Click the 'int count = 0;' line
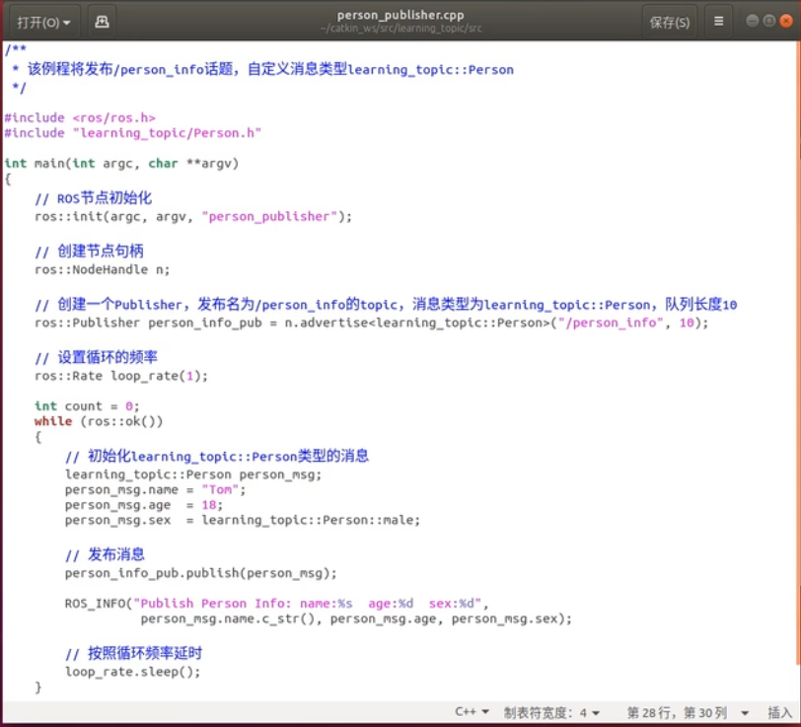The image size is (801, 727). (x=87, y=406)
